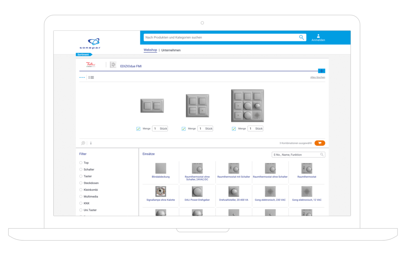406x253 pixels.
Task: Click the Sonepar logo
Action: coord(90,43)
